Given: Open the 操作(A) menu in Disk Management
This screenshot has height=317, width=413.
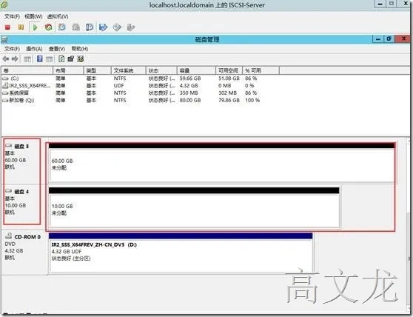Looking at the screenshot, I should coord(34,49).
